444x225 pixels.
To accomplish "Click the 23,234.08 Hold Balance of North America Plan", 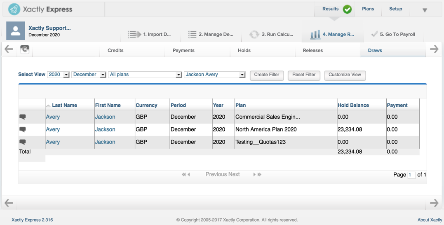I will (350, 129).
